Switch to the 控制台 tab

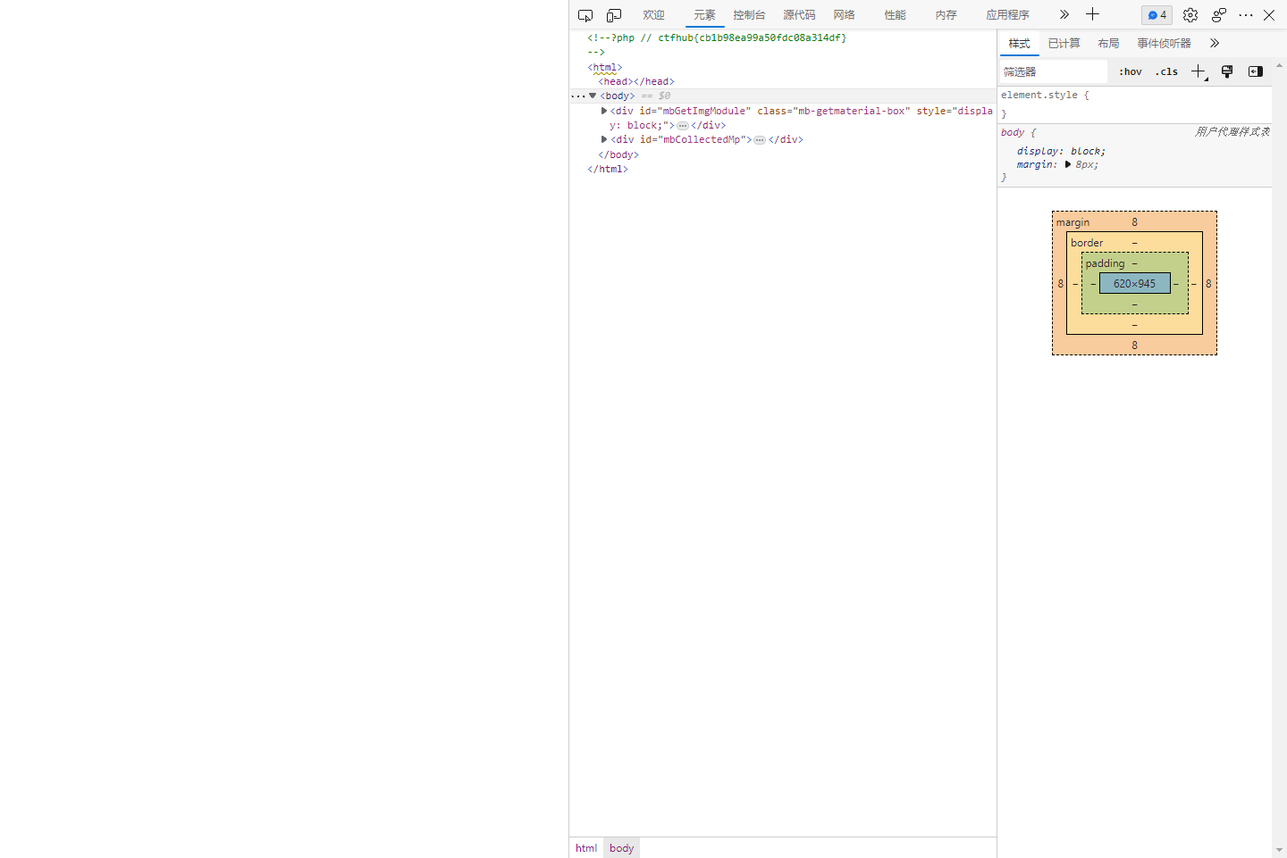(749, 15)
